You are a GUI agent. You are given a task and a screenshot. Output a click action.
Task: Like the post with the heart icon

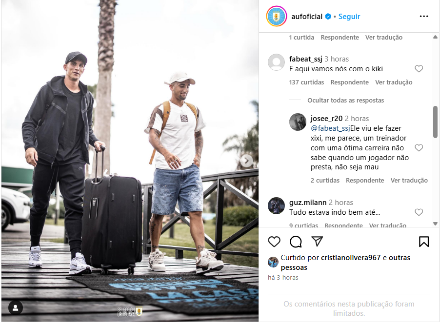[x=274, y=242]
